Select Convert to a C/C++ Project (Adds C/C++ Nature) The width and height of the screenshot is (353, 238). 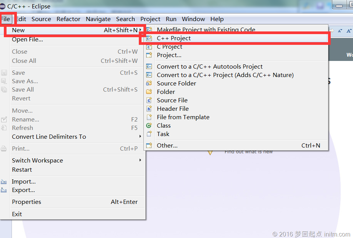click(x=236, y=75)
